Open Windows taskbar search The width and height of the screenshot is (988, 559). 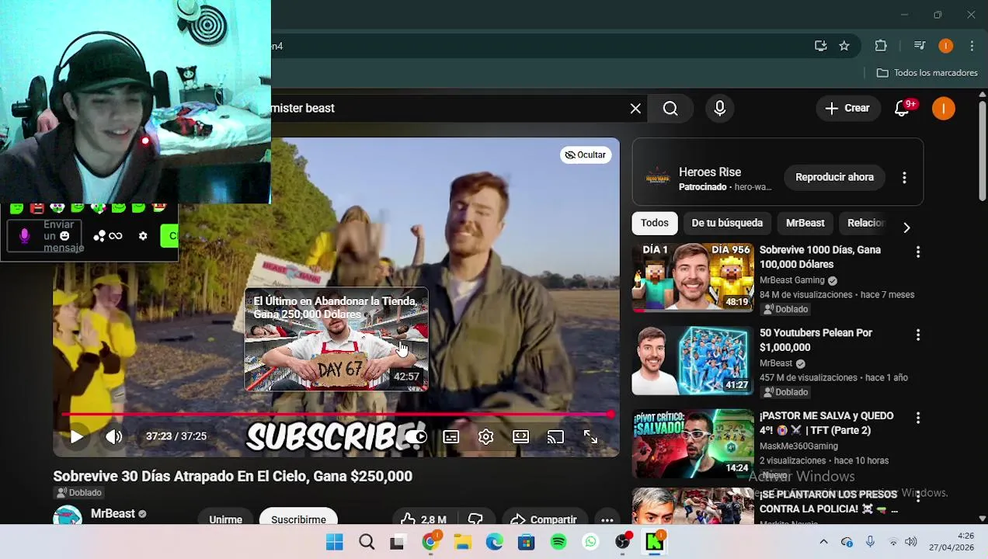[367, 542]
